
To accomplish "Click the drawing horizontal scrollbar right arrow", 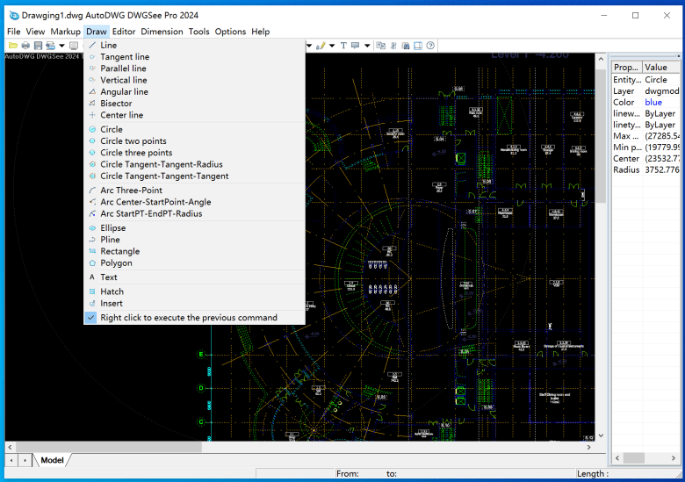I will coord(589,447).
